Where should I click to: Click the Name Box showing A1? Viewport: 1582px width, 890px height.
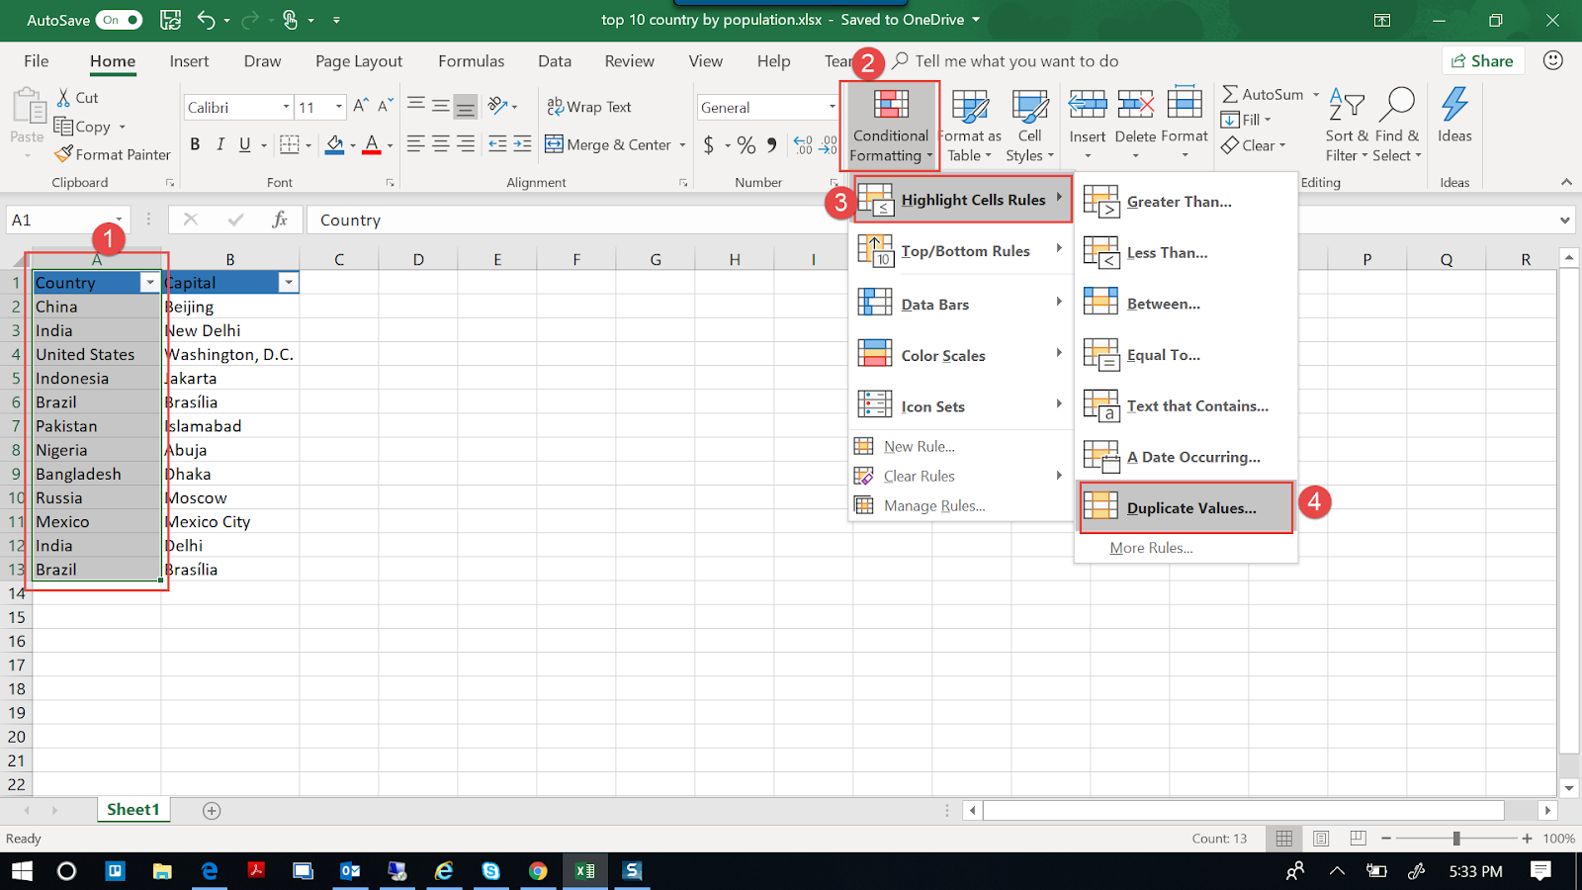coord(61,219)
